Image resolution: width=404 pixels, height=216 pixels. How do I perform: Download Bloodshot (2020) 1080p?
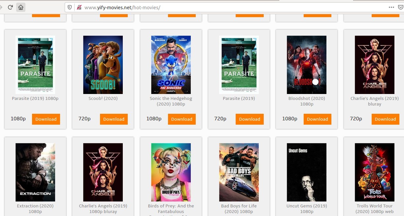318,119
